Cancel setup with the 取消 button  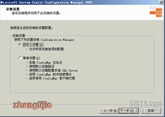pyautogui.click(x=151, y=111)
